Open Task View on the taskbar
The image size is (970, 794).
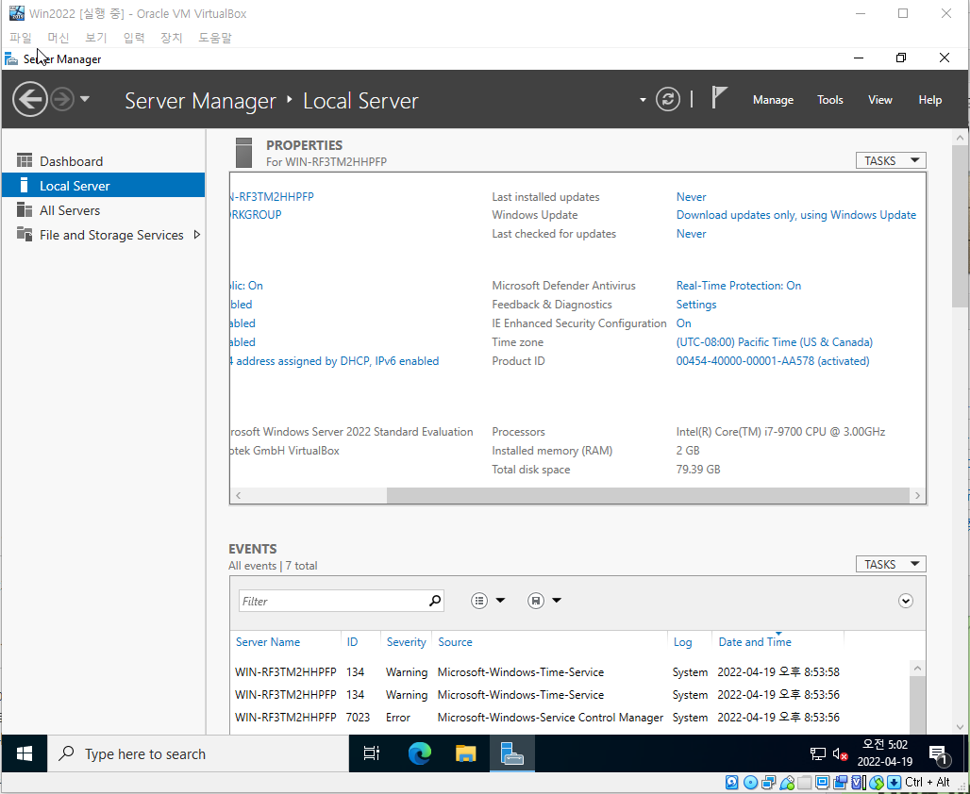[372, 753]
